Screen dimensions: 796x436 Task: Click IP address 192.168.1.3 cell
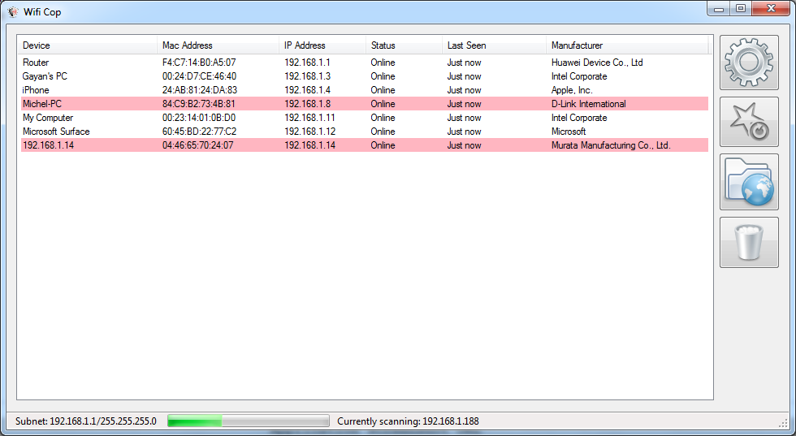click(x=307, y=76)
